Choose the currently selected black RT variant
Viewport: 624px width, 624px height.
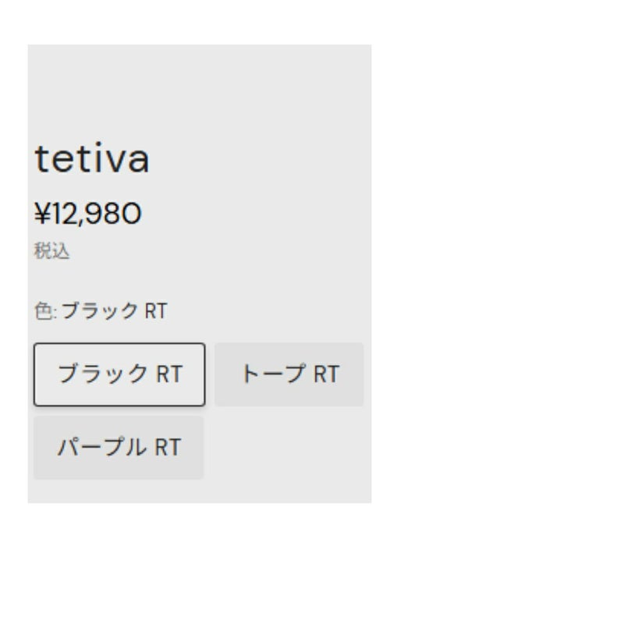click(119, 374)
